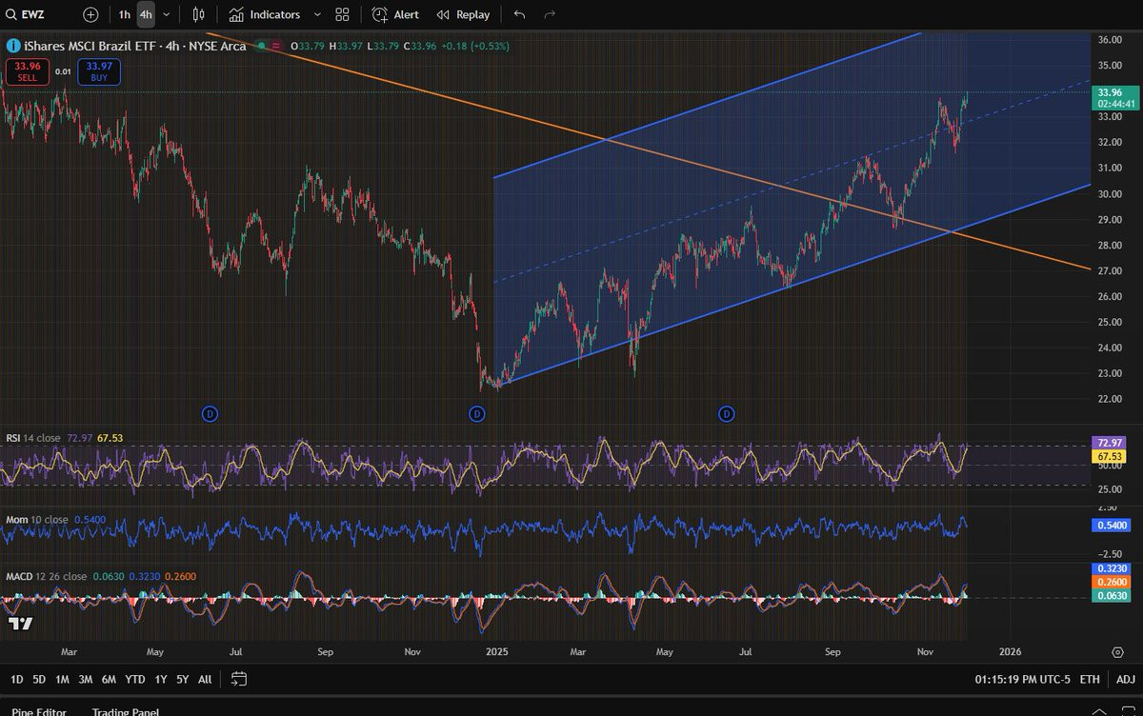Image resolution: width=1143 pixels, height=716 pixels.
Task: Switch to the 1h interval
Action: [125, 14]
